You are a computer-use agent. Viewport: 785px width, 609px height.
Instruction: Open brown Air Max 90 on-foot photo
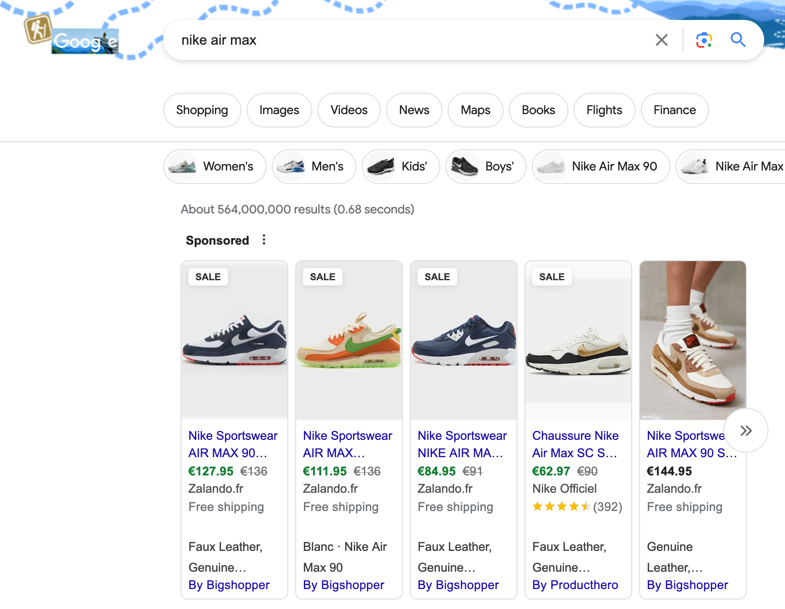pos(693,341)
